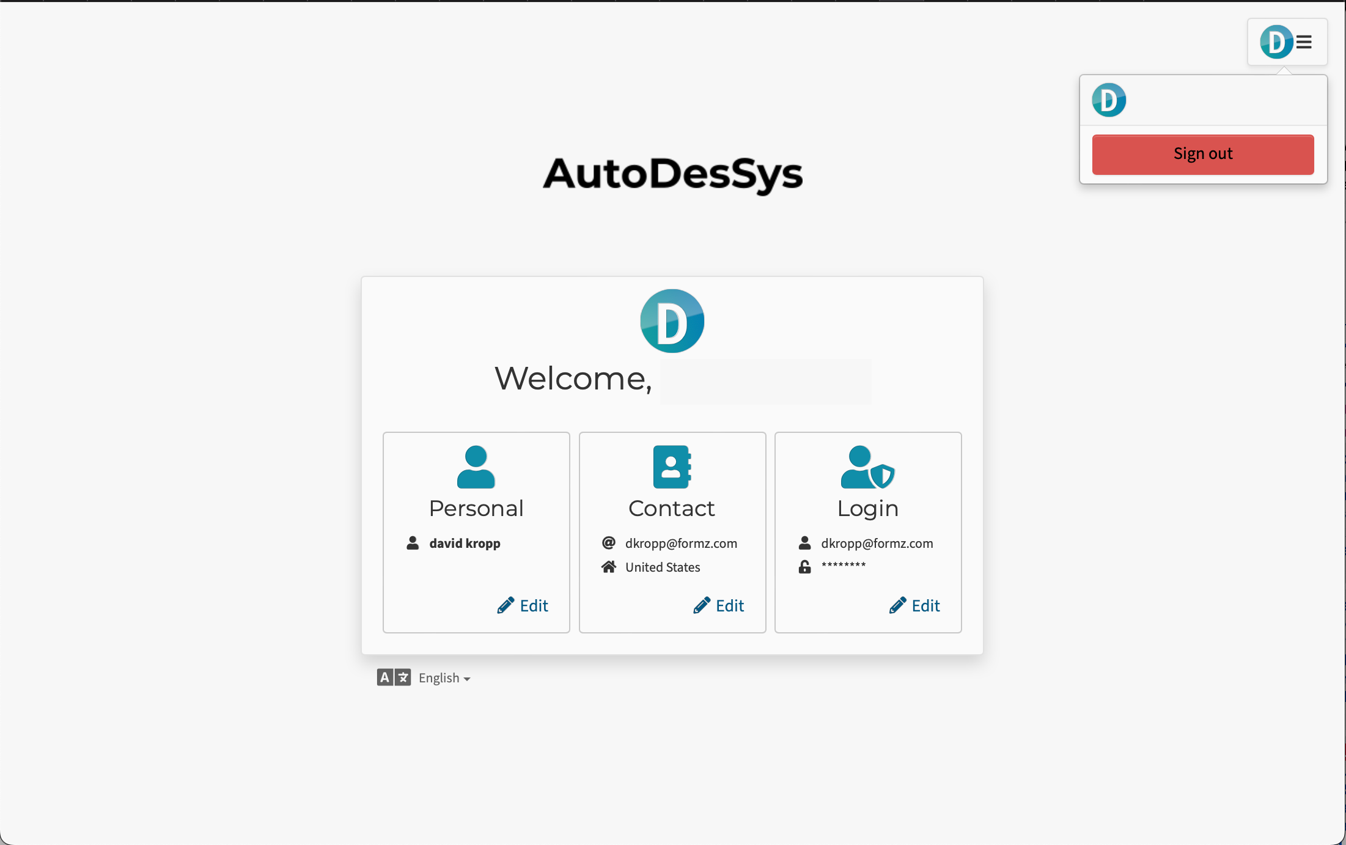Click the masked password asterisks
This screenshot has width=1346, height=845.
844,565
